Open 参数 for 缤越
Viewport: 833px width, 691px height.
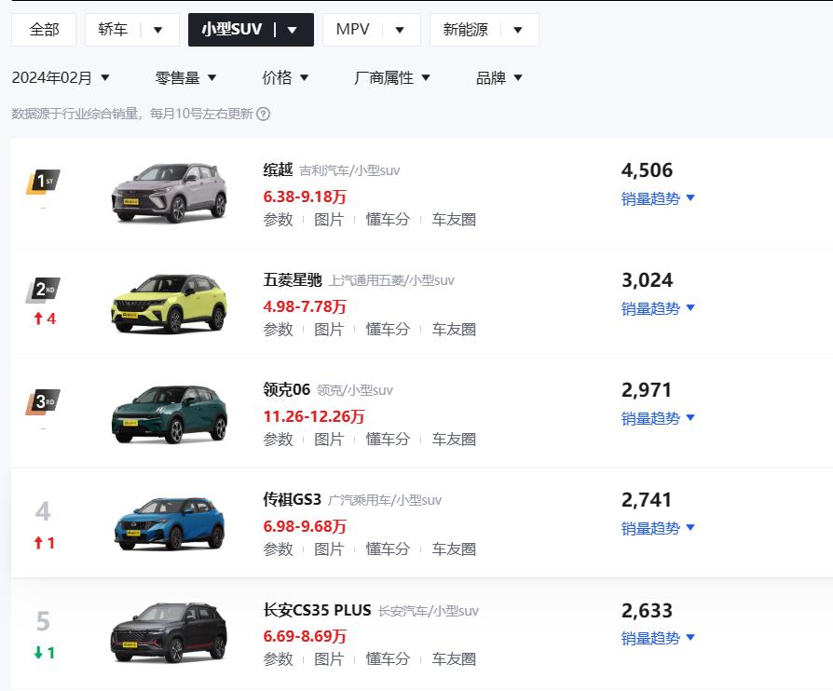click(x=278, y=220)
